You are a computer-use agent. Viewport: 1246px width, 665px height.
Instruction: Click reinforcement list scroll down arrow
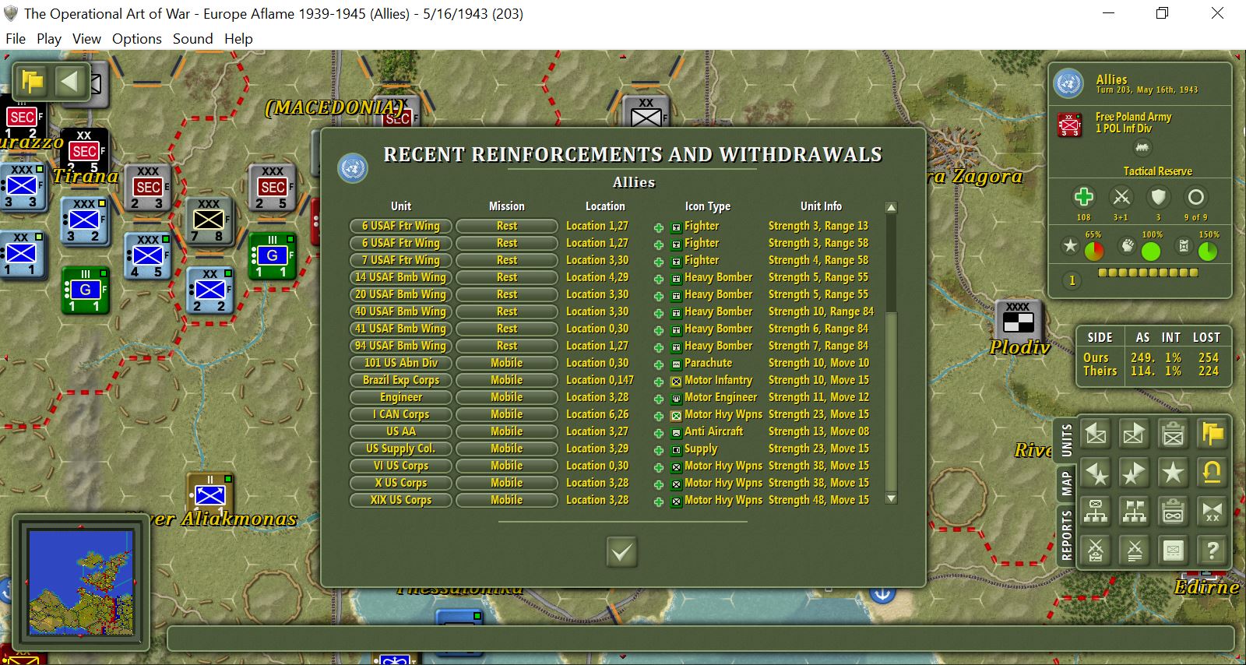pyautogui.click(x=892, y=498)
